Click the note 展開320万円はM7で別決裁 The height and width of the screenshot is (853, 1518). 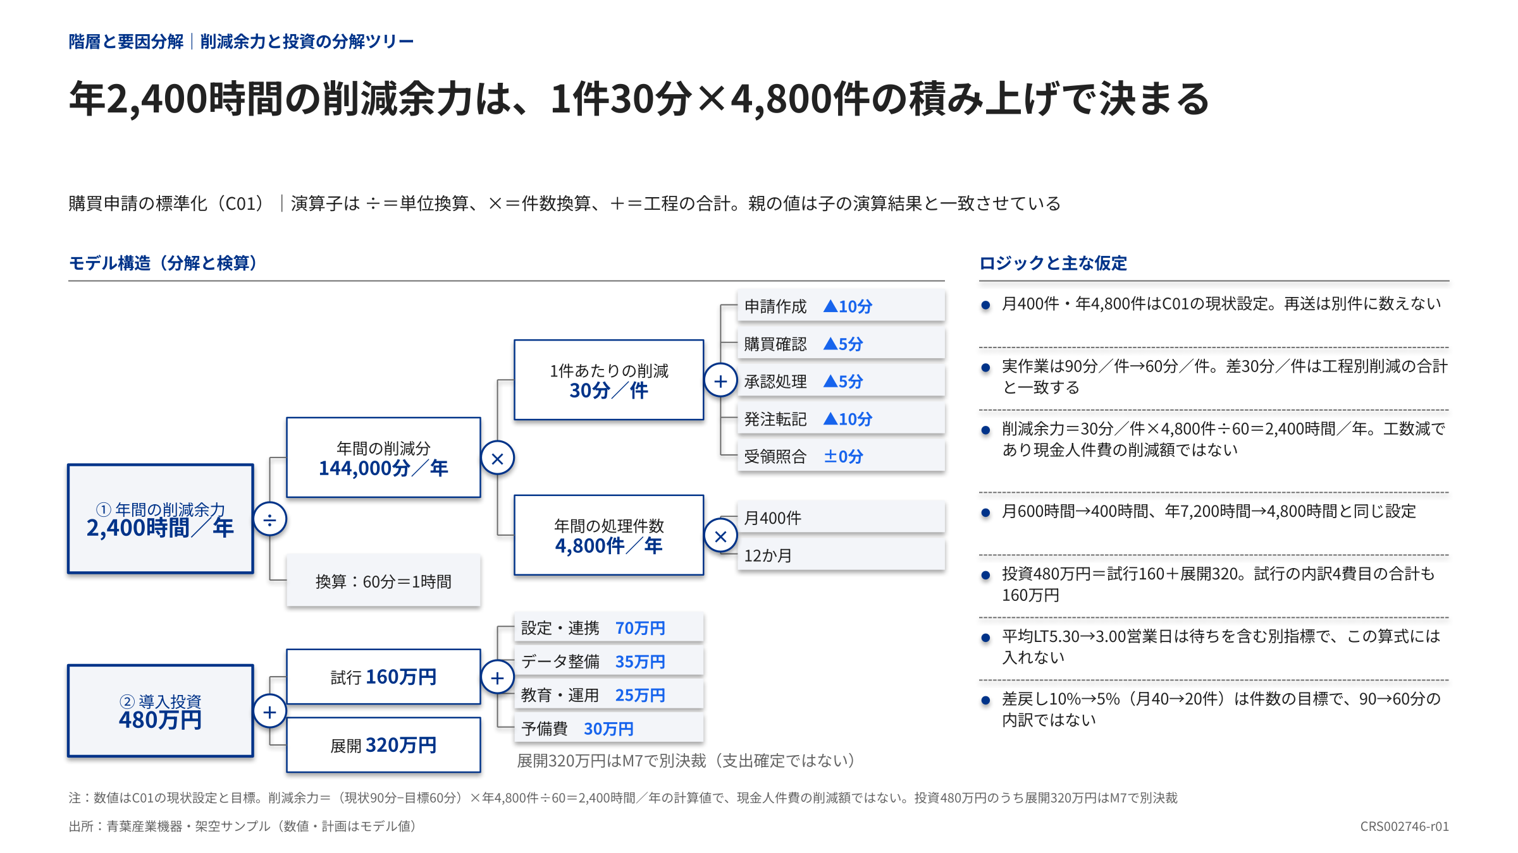pos(687,760)
